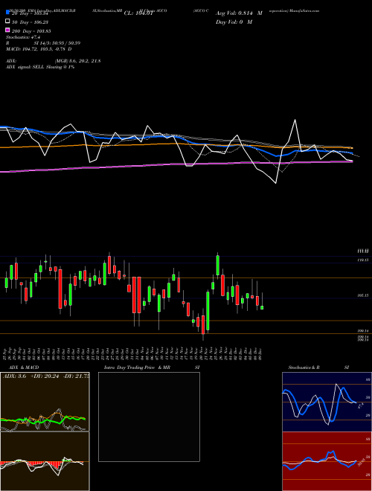Select the '200 Day = 103.85' legend text
372x491 pixels.
pyautogui.click(x=31, y=31)
